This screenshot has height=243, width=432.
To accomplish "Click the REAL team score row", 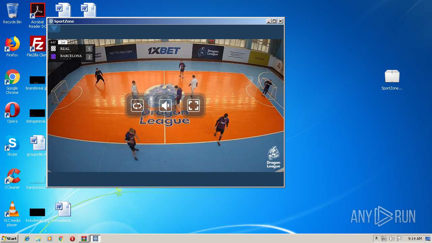I will point(71,49).
